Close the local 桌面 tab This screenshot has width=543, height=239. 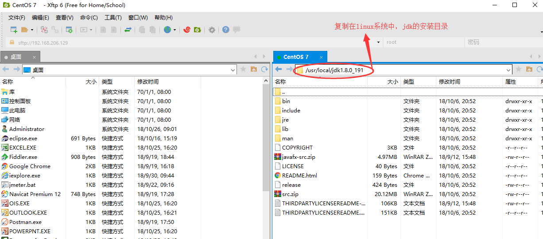pos(33,57)
